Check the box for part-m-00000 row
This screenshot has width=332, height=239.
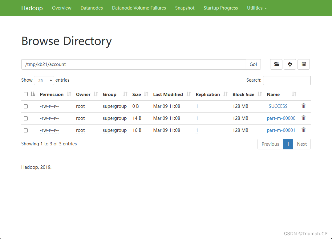tap(26, 118)
